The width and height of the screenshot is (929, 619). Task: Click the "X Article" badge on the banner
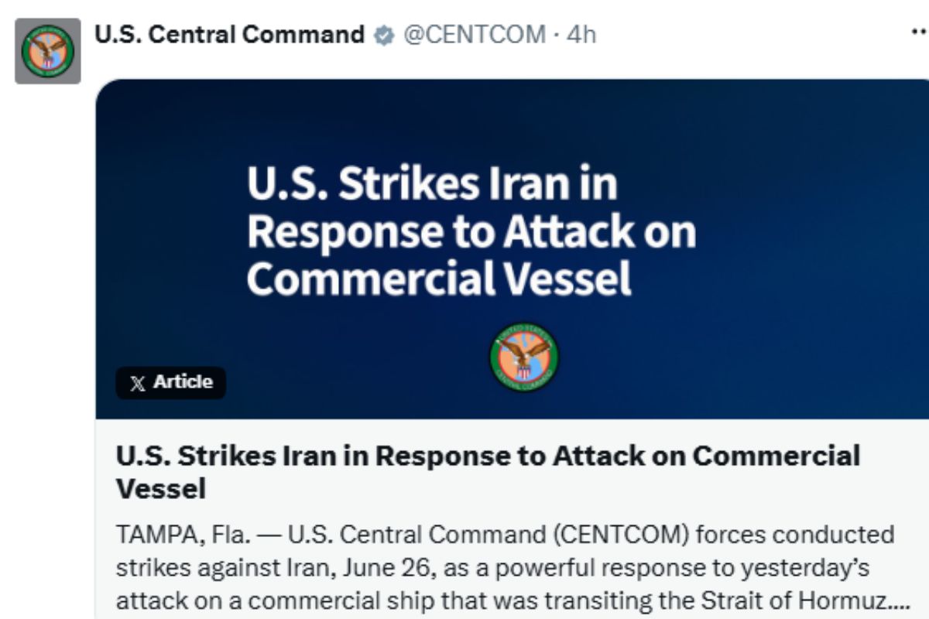(x=171, y=382)
